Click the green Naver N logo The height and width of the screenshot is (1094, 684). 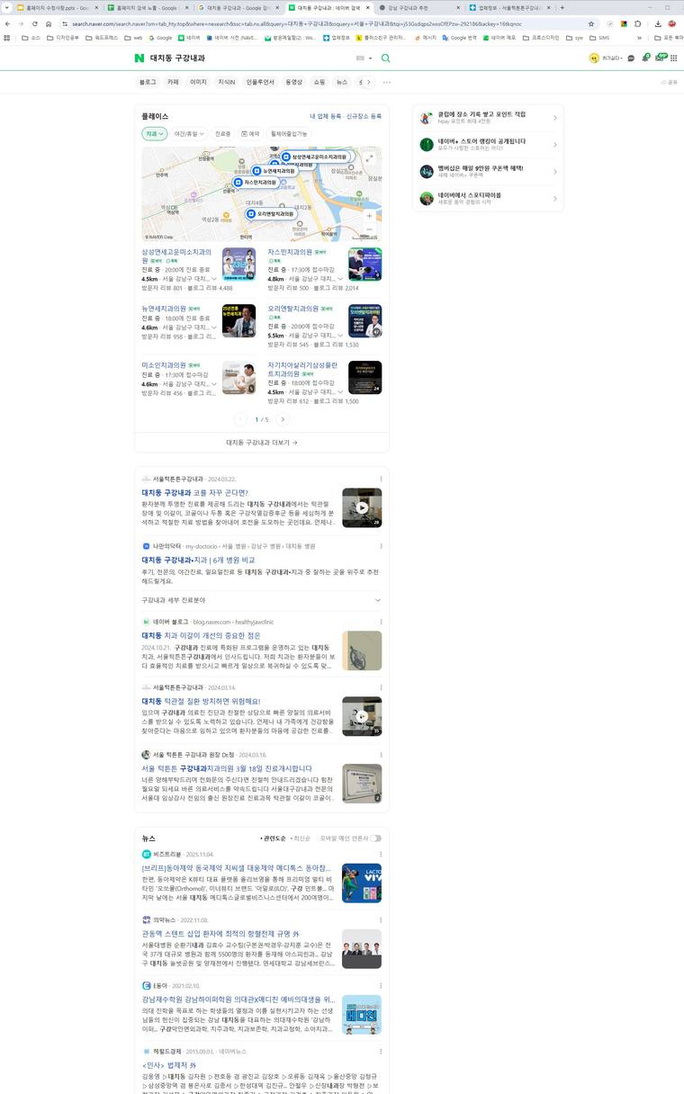pyautogui.click(x=139, y=58)
